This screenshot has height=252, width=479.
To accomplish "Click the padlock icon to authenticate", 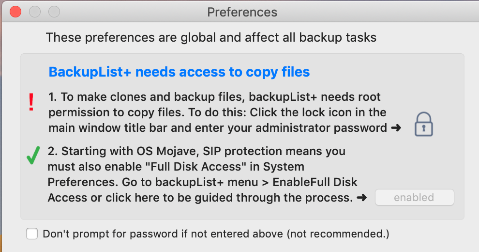I will tap(423, 124).
